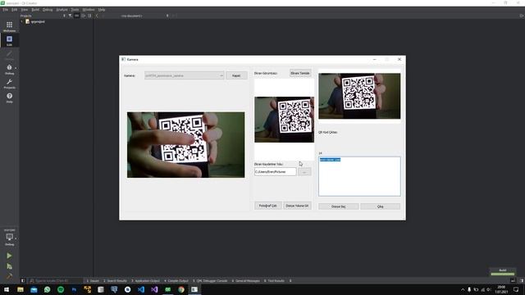Open output pane options arrow after Test Results
Screen dimensions: 525x295
[x=290, y=280]
